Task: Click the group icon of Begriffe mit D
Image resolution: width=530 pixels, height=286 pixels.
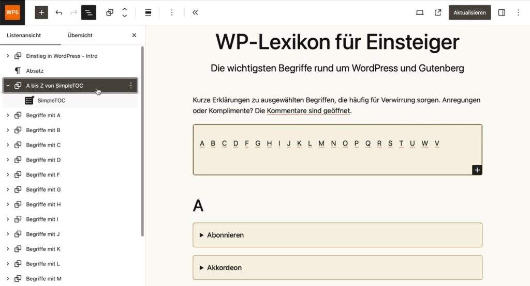Action: click(18, 160)
